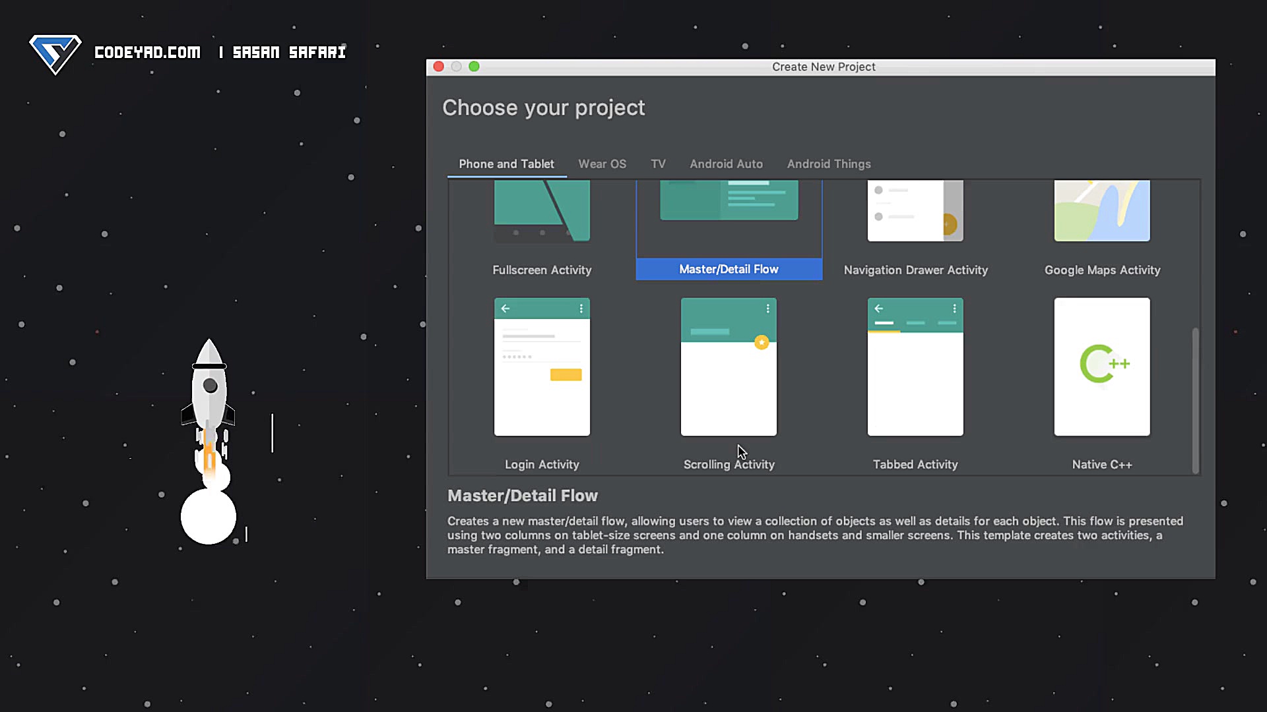Select the Fullscreen Activity template thumbnail
Viewport: 1267px width, 712px height.
542,211
